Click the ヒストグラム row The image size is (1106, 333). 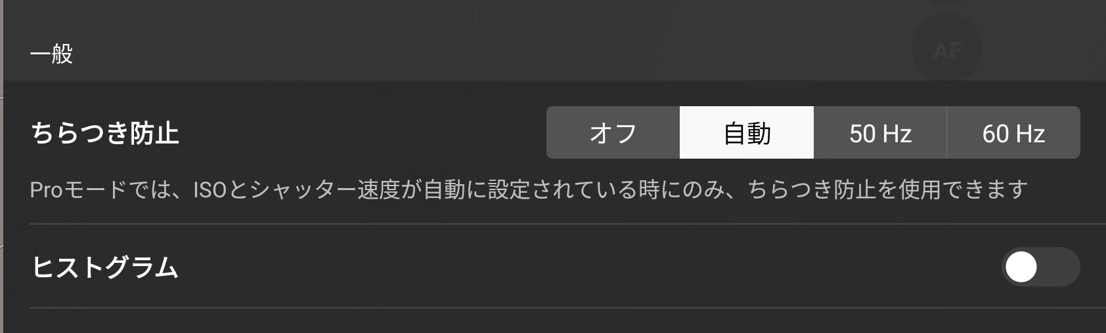coord(555,266)
